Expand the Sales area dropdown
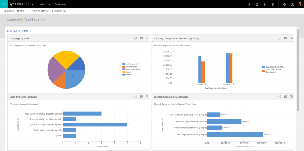 [x=49, y=4]
